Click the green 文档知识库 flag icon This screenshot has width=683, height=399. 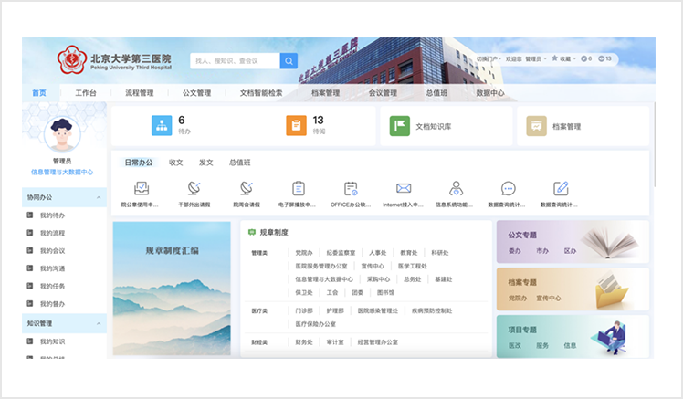pos(400,126)
